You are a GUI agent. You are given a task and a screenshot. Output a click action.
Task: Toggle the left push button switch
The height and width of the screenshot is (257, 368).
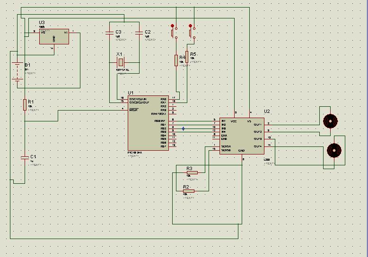[174, 32]
